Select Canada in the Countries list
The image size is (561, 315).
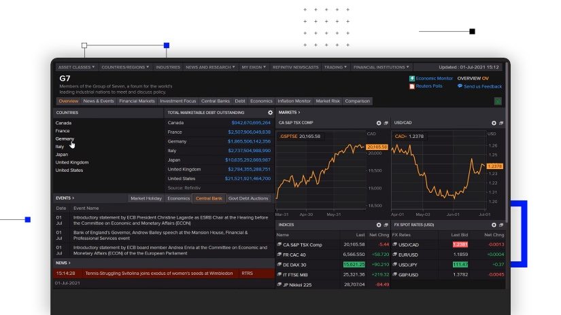[63, 123]
